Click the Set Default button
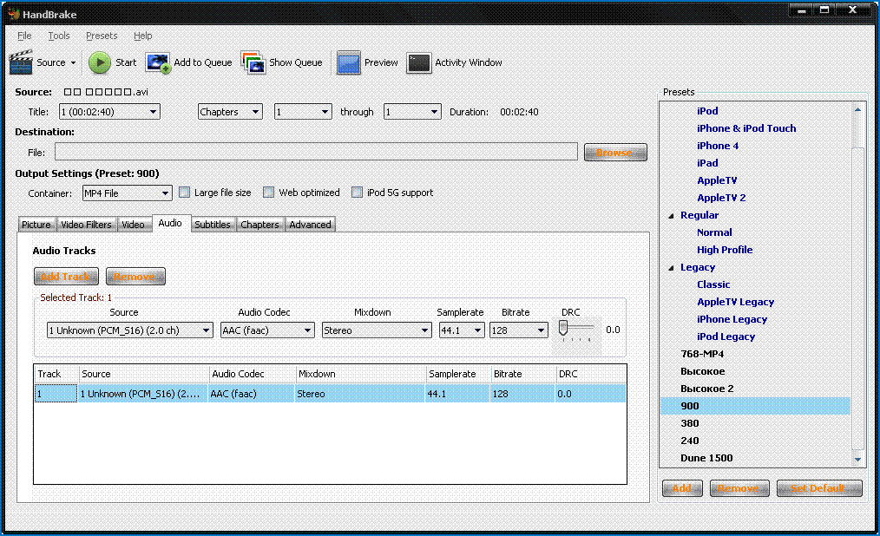 [819, 488]
